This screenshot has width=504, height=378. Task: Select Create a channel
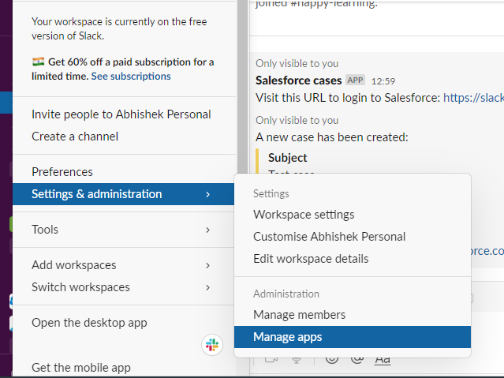click(x=125, y=137)
